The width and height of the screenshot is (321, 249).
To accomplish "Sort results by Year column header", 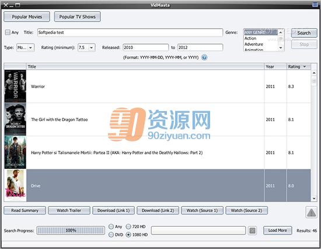I will pos(275,67).
